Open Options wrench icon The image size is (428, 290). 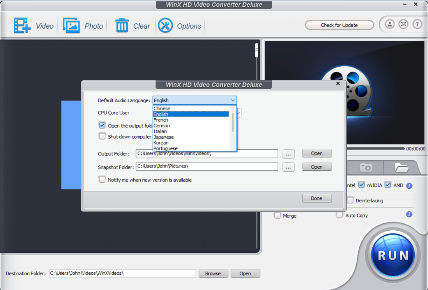click(165, 25)
